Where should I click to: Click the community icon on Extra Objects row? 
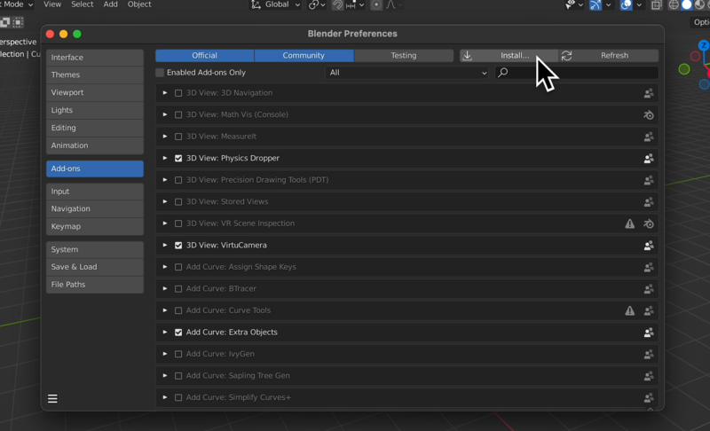(x=649, y=333)
